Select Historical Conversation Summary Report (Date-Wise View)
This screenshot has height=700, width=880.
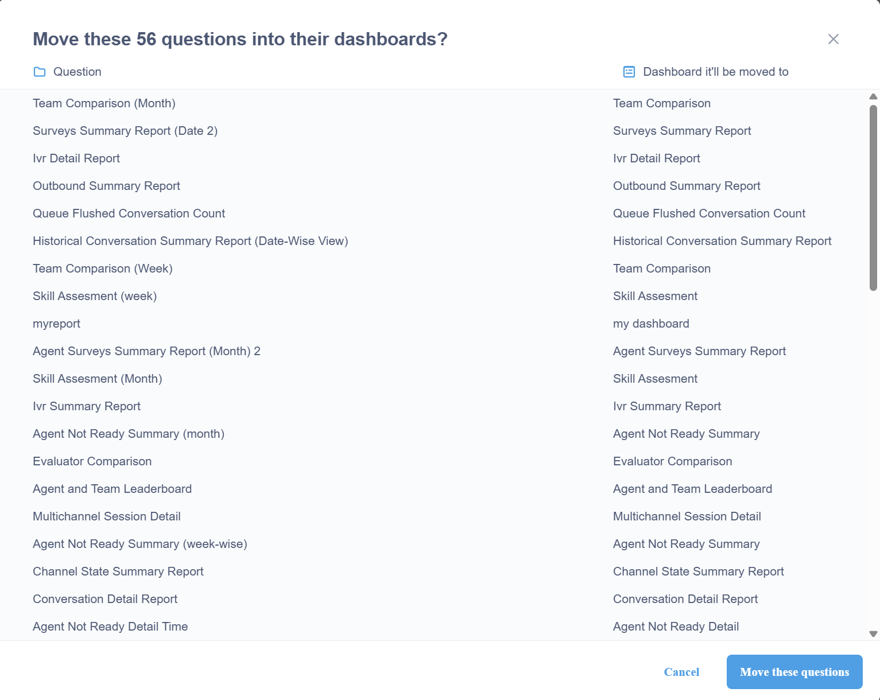pyautogui.click(x=191, y=241)
